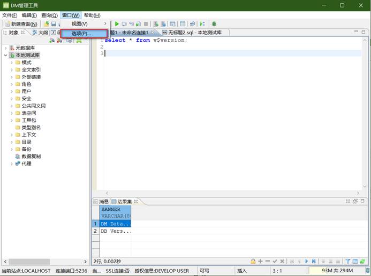Click the green bug debug icon in toolbar

click(214, 24)
